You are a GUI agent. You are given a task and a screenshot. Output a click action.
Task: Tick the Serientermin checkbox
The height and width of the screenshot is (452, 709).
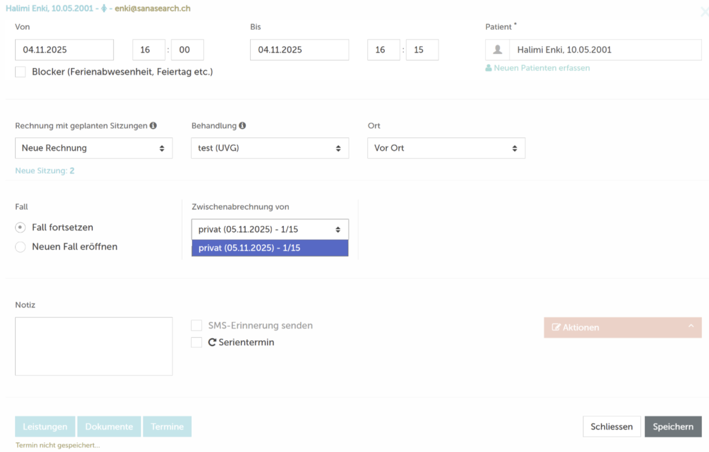point(197,342)
